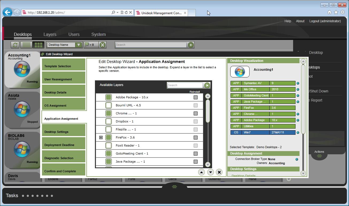Image resolution: width=349 pixels, height=206 pixels.
Task: Check the Foxit Reader - 1 layer
Action: (109, 145)
